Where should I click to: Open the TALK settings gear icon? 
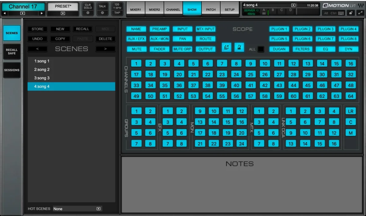[102, 13]
